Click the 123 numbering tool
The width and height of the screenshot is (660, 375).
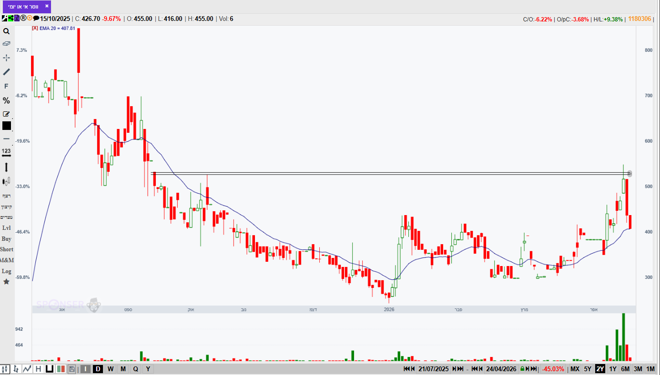[x=6, y=152]
